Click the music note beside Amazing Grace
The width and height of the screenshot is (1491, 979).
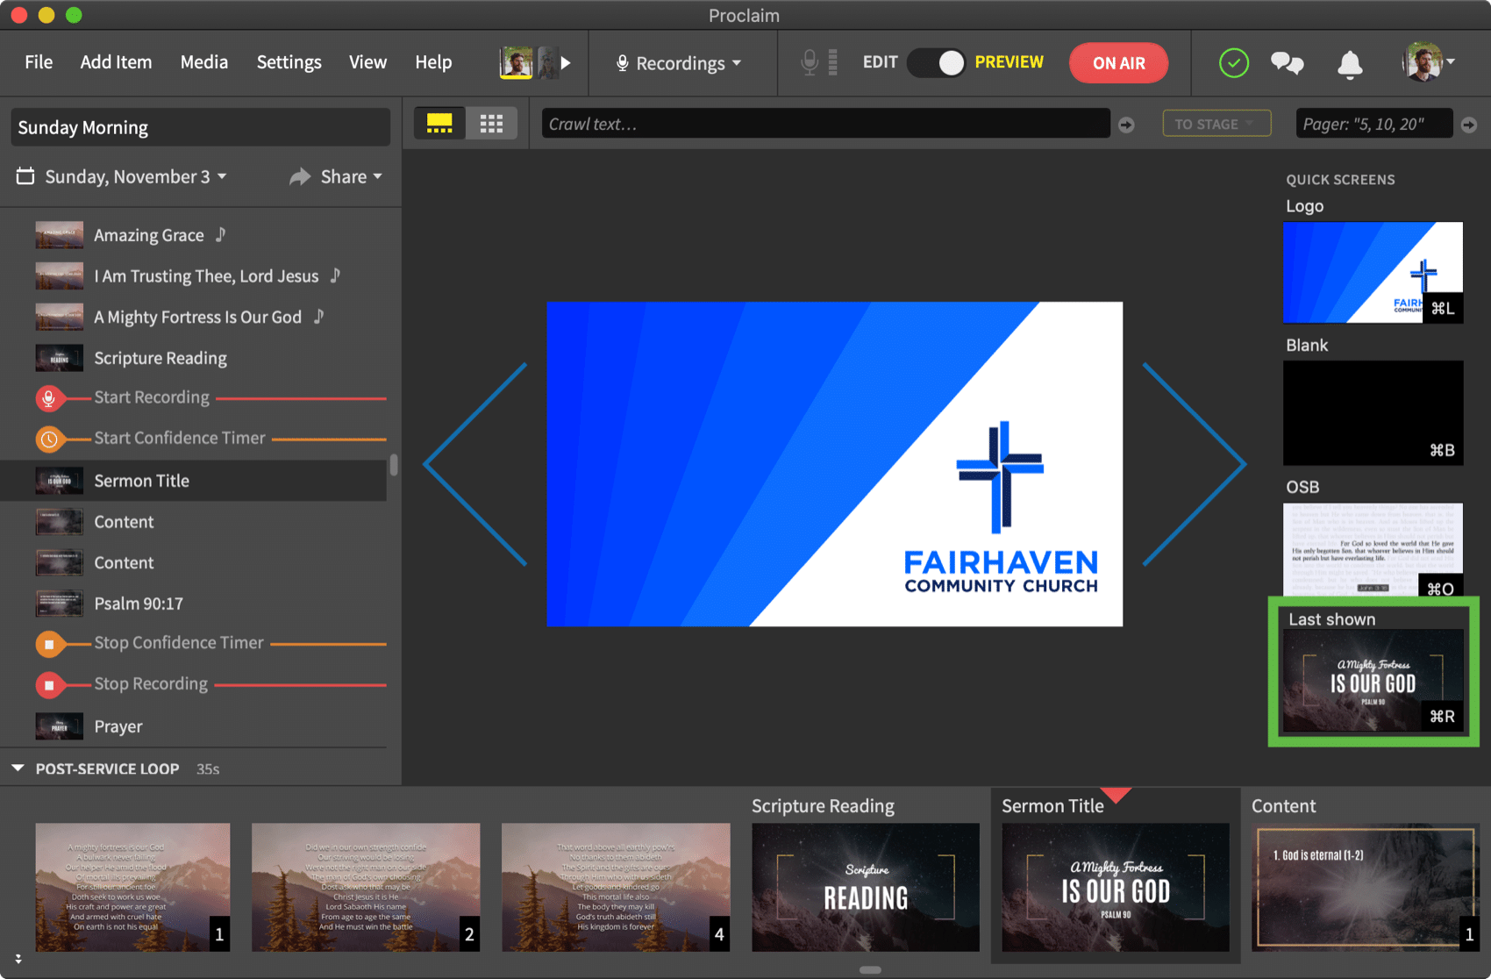221,234
